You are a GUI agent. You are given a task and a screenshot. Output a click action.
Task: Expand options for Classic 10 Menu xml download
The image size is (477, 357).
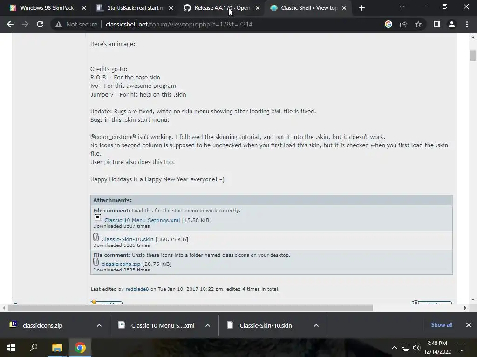coord(208,325)
